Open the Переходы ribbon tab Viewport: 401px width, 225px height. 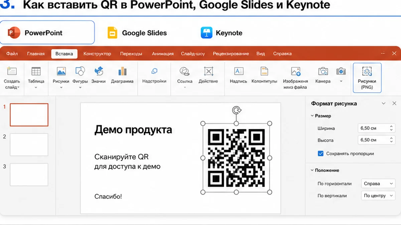coord(131,54)
